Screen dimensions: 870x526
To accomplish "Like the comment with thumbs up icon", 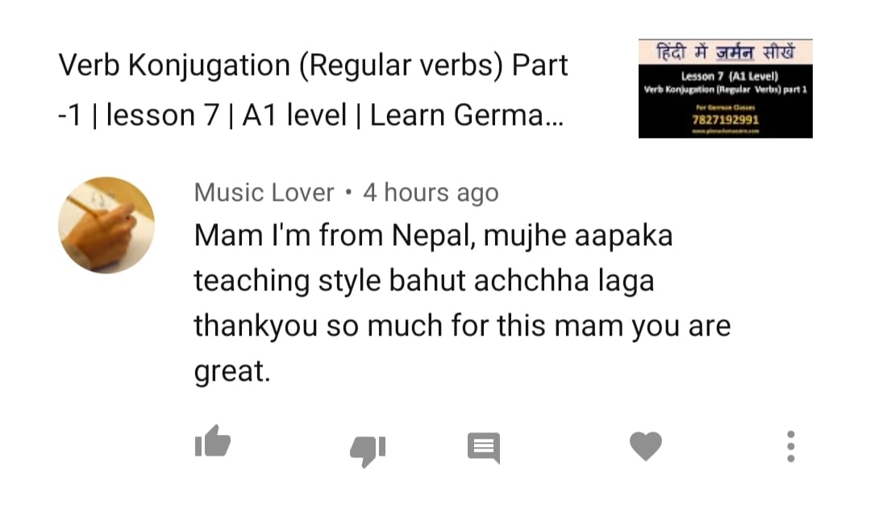I will [213, 441].
